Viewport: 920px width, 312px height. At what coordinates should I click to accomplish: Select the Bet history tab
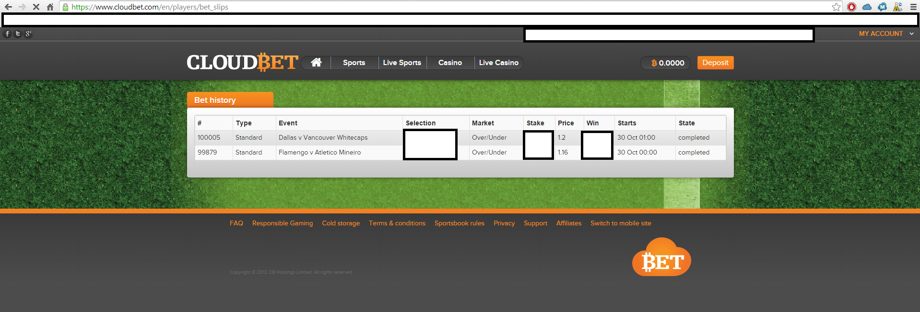tap(230, 100)
